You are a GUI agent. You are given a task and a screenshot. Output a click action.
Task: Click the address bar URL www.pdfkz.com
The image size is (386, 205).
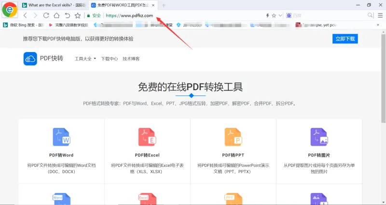point(129,15)
